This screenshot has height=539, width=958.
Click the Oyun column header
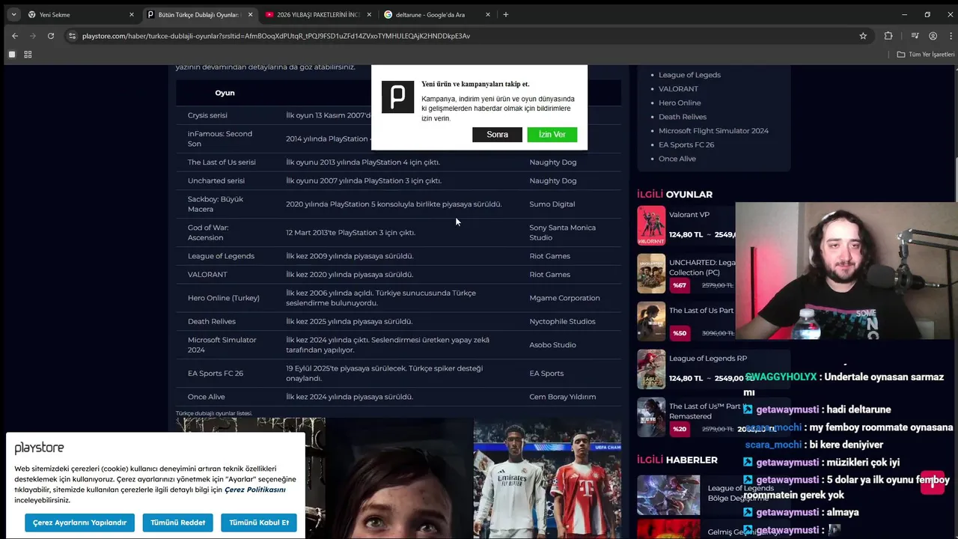click(225, 93)
